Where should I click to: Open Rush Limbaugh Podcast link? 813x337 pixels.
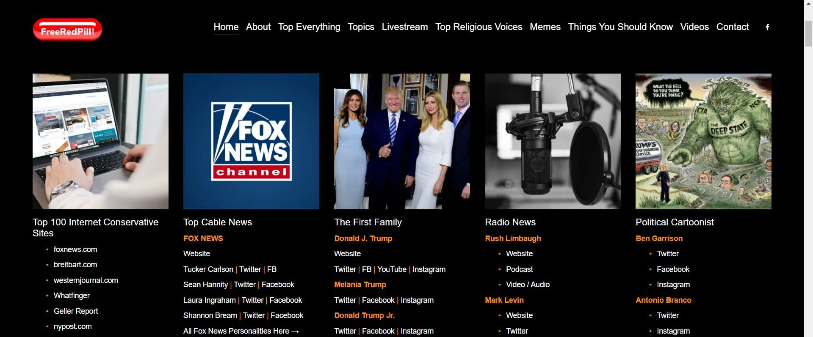click(520, 269)
